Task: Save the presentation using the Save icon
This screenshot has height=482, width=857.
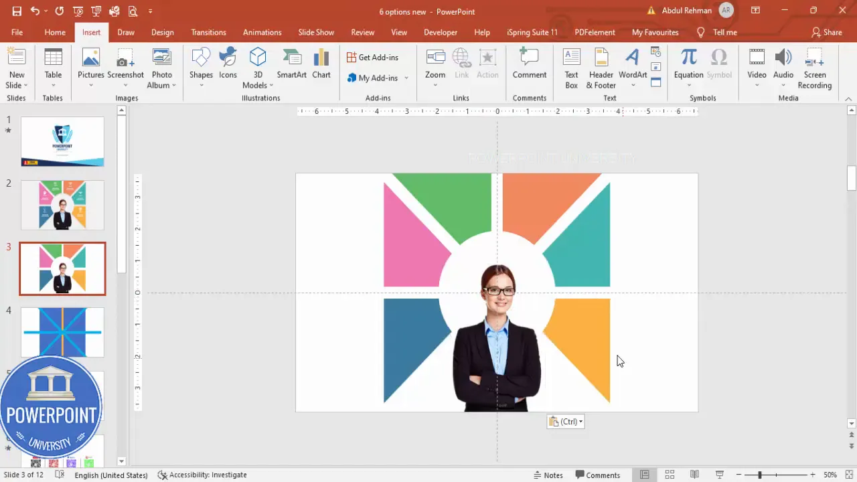Action: tap(17, 11)
